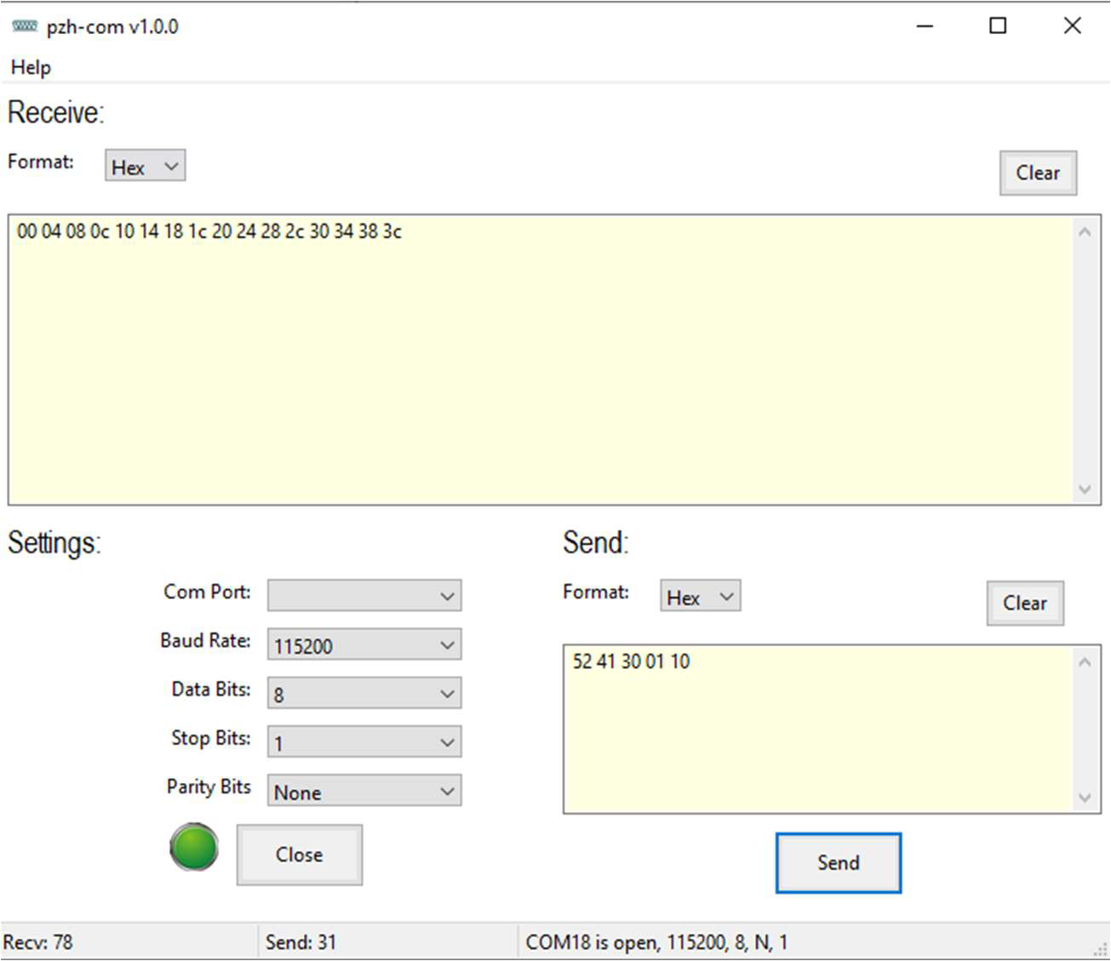Click the received hex bytes text line

tap(209, 232)
